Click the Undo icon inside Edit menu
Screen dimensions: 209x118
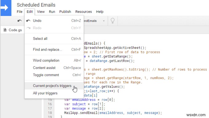(x=28, y=21)
